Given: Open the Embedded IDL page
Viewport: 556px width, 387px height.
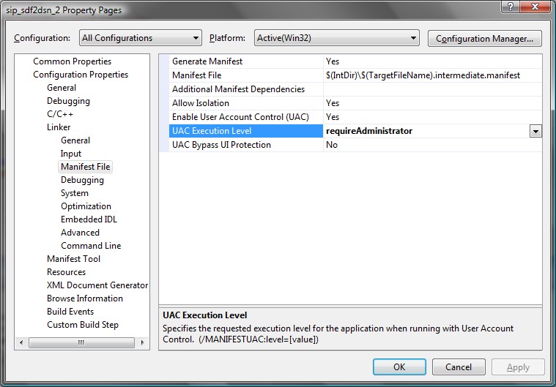Looking at the screenshot, I should (x=89, y=219).
